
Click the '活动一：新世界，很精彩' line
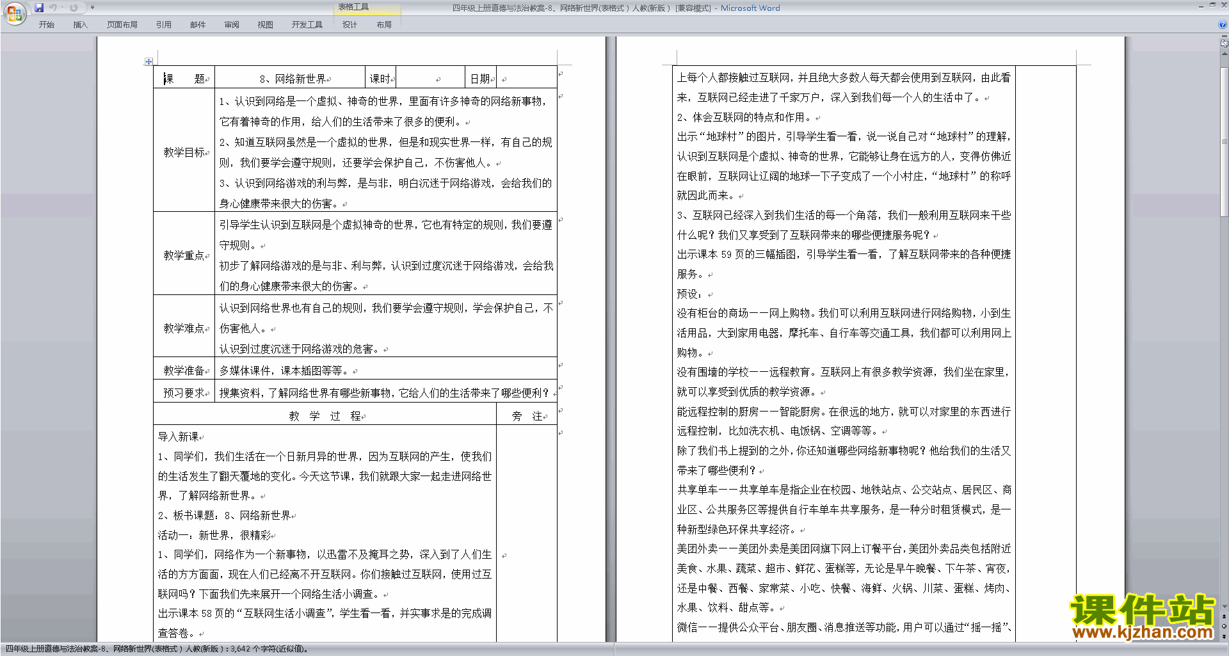coord(214,534)
